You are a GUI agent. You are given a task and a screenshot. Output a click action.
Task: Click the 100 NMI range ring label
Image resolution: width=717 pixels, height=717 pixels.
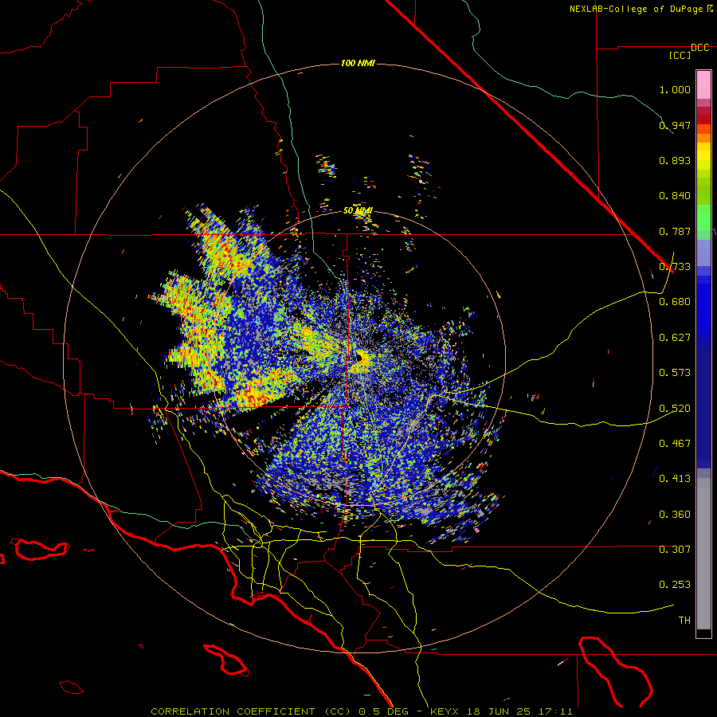[358, 63]
